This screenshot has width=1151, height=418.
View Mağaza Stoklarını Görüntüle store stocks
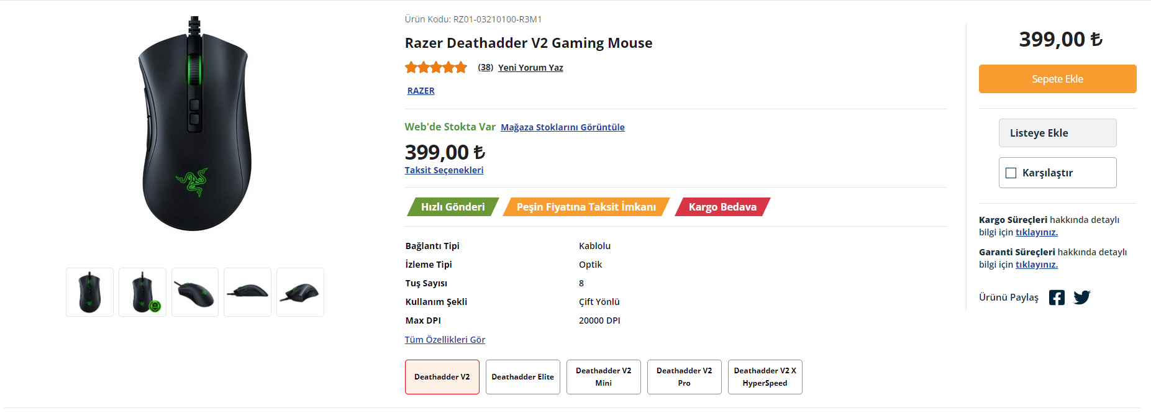[x=562, y=127]
